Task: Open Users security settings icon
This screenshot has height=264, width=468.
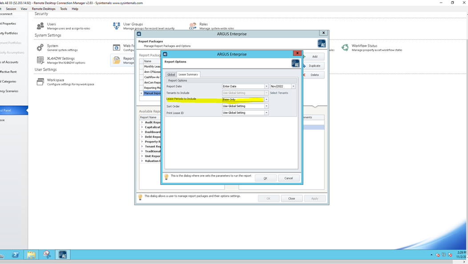Action: tap(40, 26)
